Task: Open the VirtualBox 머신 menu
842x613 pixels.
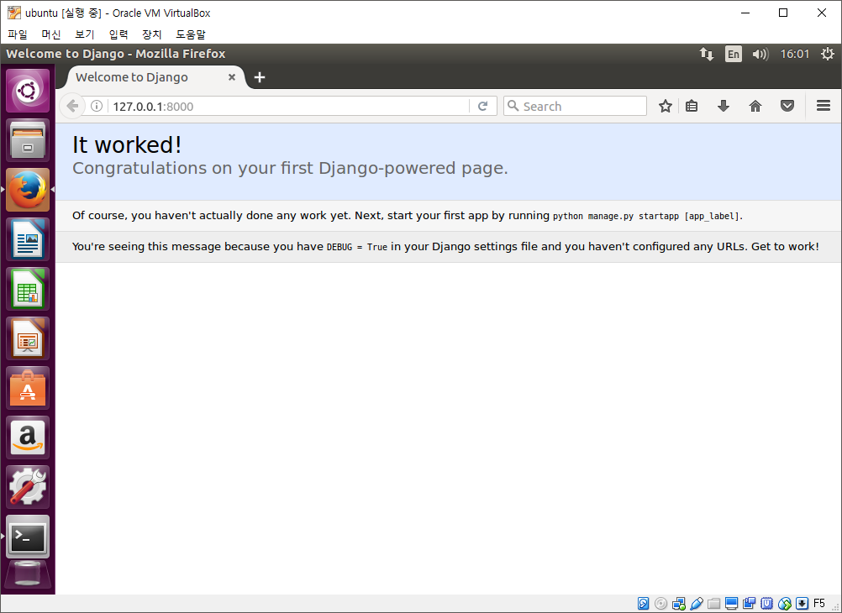Action: (x=51, y=34)
